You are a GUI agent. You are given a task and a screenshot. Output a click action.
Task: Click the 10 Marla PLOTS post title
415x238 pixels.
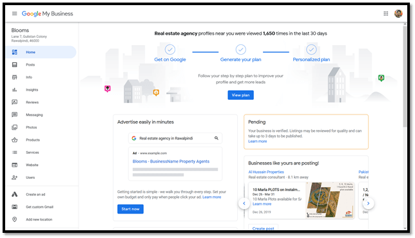pos(276,190)
